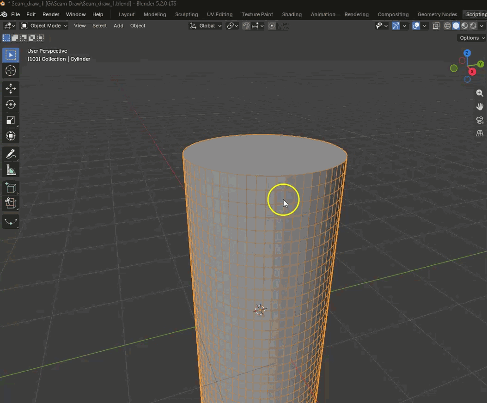487x403 pixels.
Task: Expand the Options dropdown
Action: [472, 38]
